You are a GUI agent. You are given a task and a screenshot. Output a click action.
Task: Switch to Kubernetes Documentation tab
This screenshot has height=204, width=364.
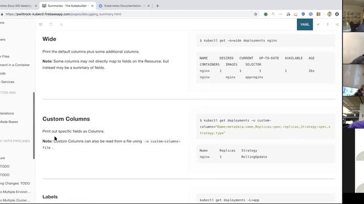click(124, 6)
